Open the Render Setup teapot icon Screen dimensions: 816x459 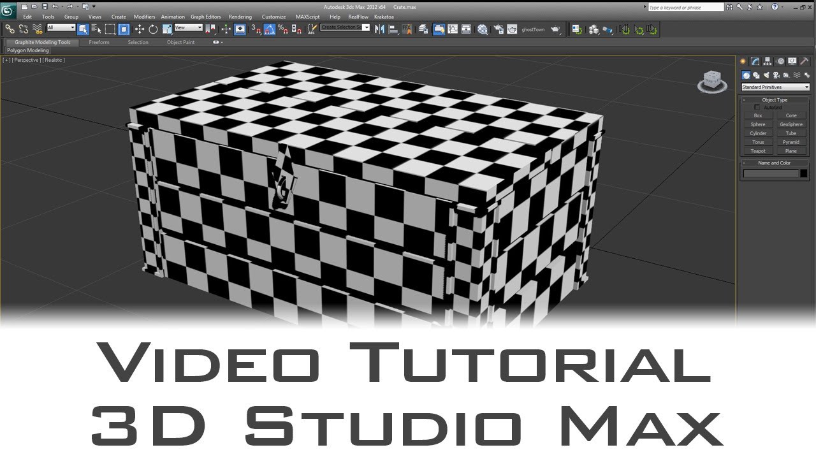tap(498, 29)
